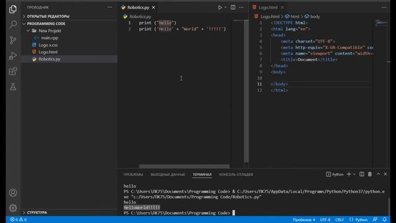
Task: Select Robotics.py in the explorer tree
Action: [x=49, y=59]
